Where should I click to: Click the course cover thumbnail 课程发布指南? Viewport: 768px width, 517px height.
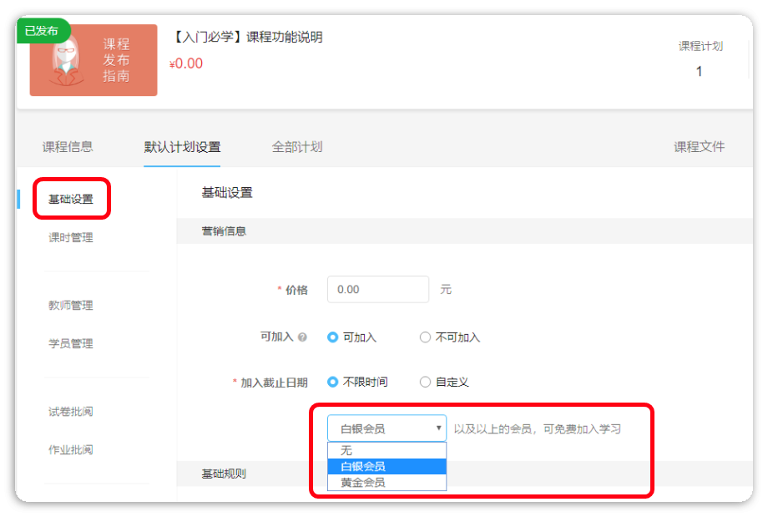pyautogui.click(x=93, y=60)
